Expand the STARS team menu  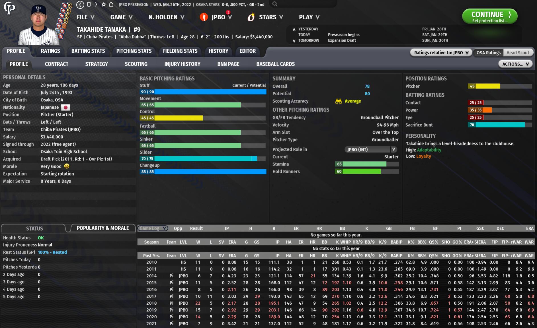point(271,17)
